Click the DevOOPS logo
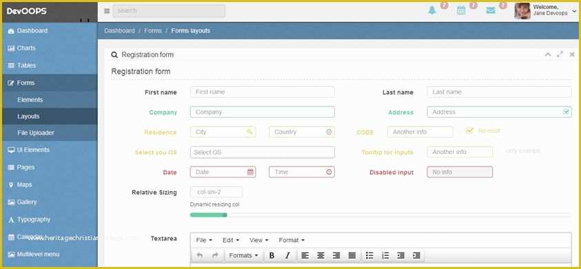This screenshot has height=269, width=581. (x=27, y=11)
